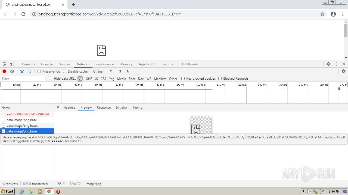Viewport: 348px width, 195px height.
Task: Open the Lighthouse tab
Action: point(190,64)
